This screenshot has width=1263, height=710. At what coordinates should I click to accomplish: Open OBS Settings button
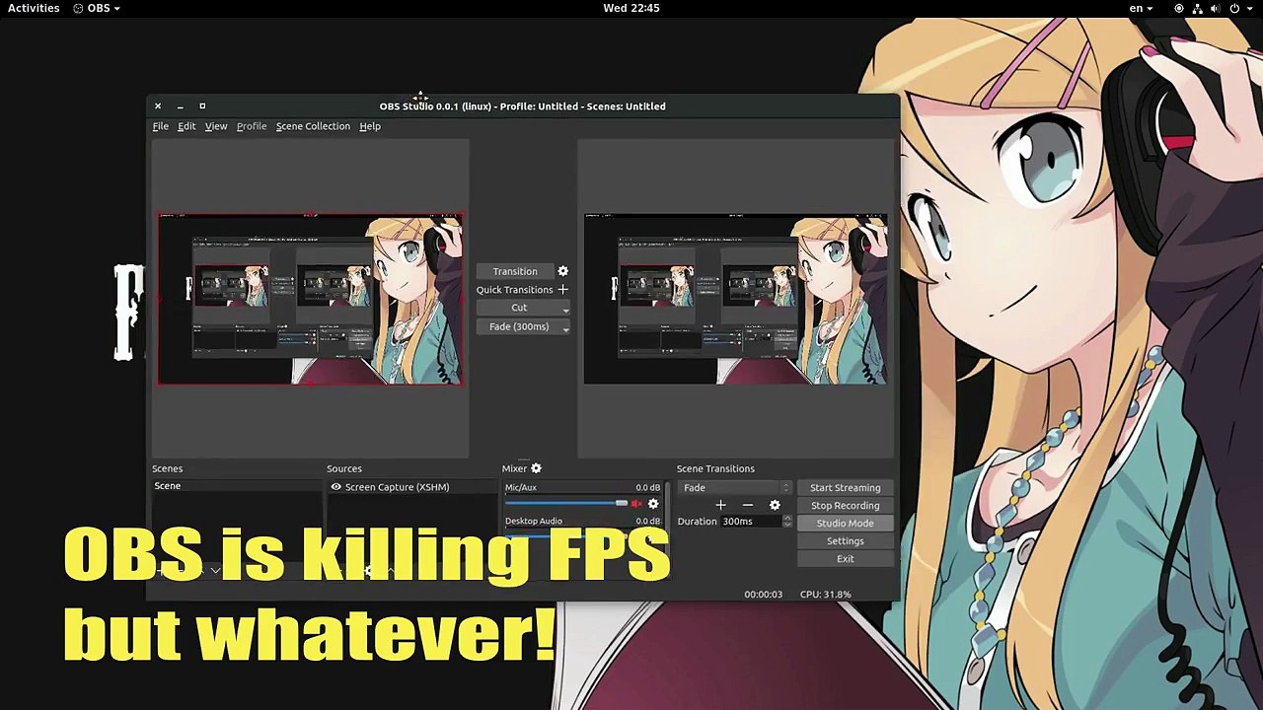coord(845,540)
